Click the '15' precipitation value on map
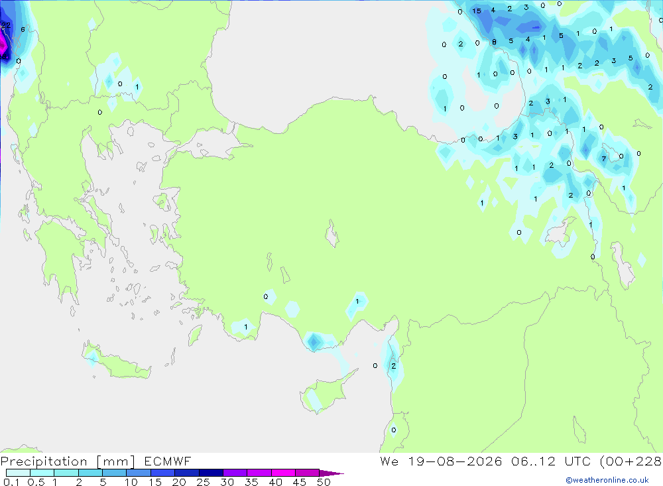This screenshot has height=486, width=663. 477,11
